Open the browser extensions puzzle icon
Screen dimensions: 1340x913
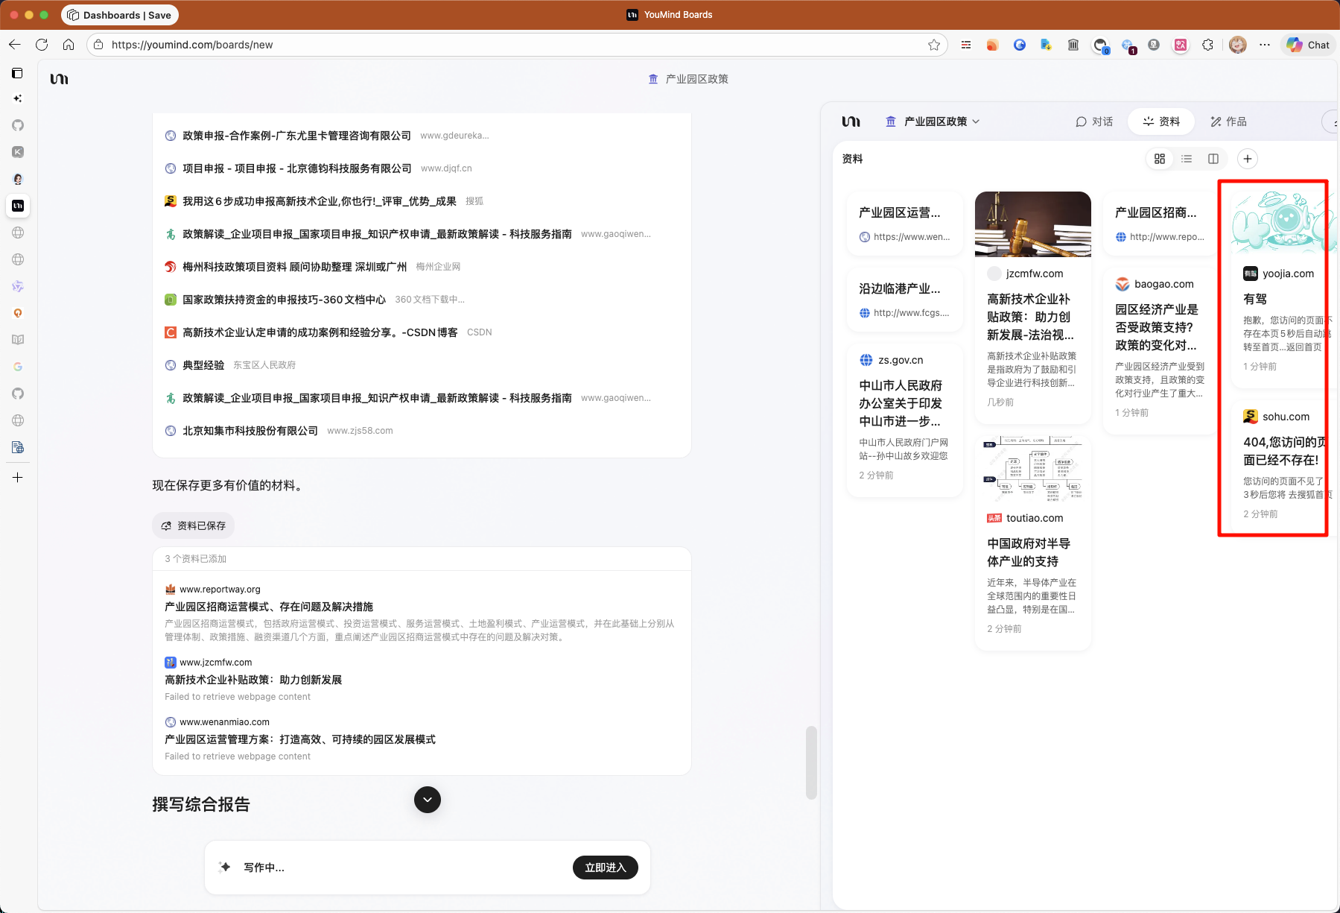coord(1207,45)
